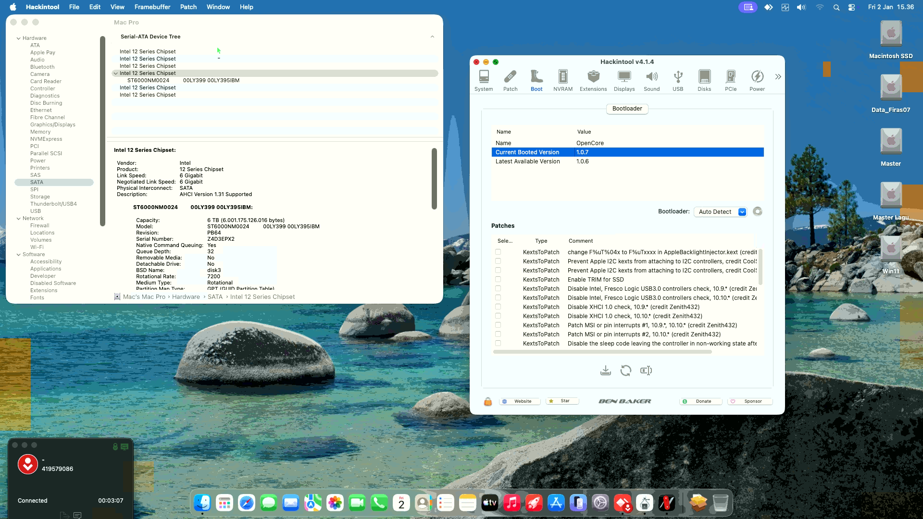Click the gear icon beside Auto Detect dropdown

pos(758,211)
